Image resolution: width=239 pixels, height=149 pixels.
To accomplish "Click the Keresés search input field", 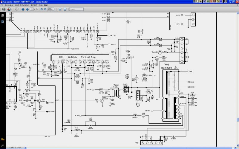I will (76, 9).
